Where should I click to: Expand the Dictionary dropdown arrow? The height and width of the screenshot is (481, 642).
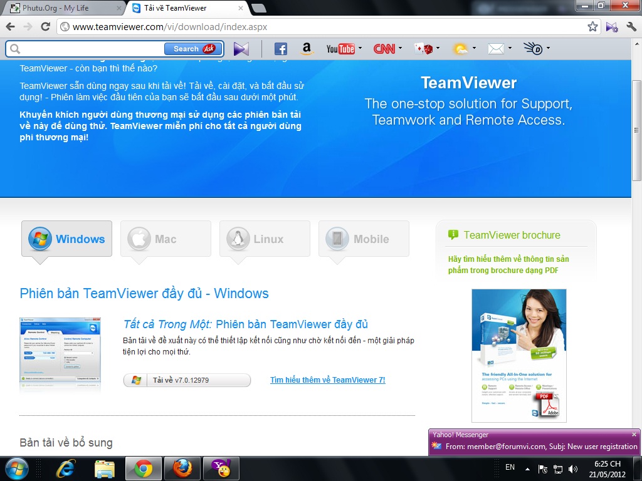[548, 48]
